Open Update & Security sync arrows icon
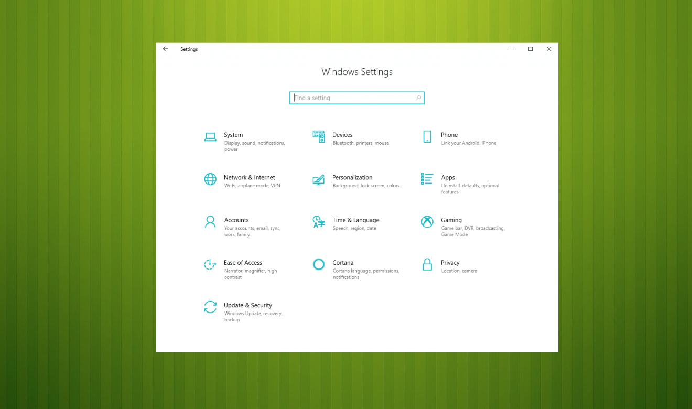This screenshot has width=692, height=409. 210,307
